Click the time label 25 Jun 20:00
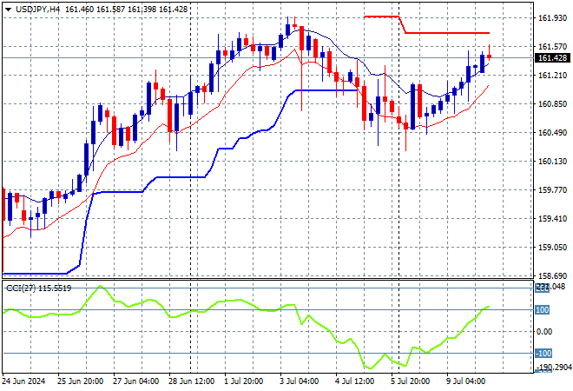The width and height of the screenshot is (573, 391). (x=80, y=381)
